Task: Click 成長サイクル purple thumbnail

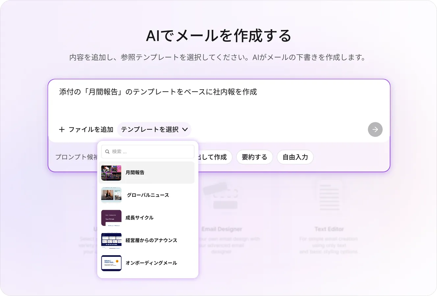Action: 111,218
